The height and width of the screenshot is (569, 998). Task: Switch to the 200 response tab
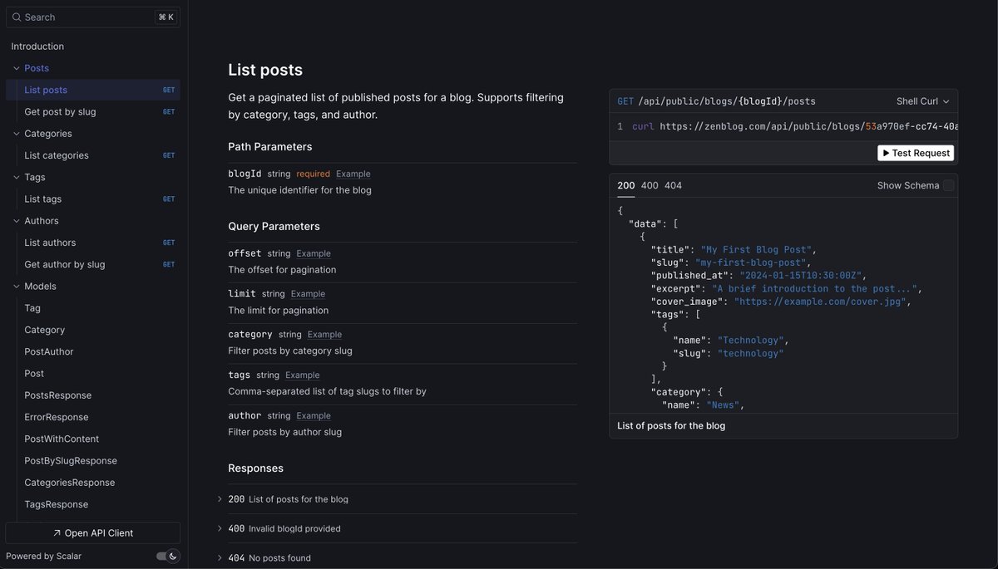[625, 185]
